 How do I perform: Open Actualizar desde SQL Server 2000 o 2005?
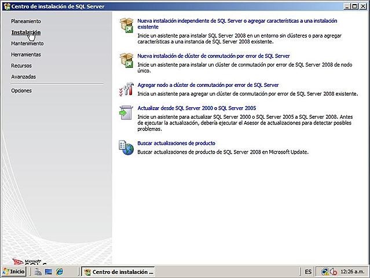[x=196, y=108]
